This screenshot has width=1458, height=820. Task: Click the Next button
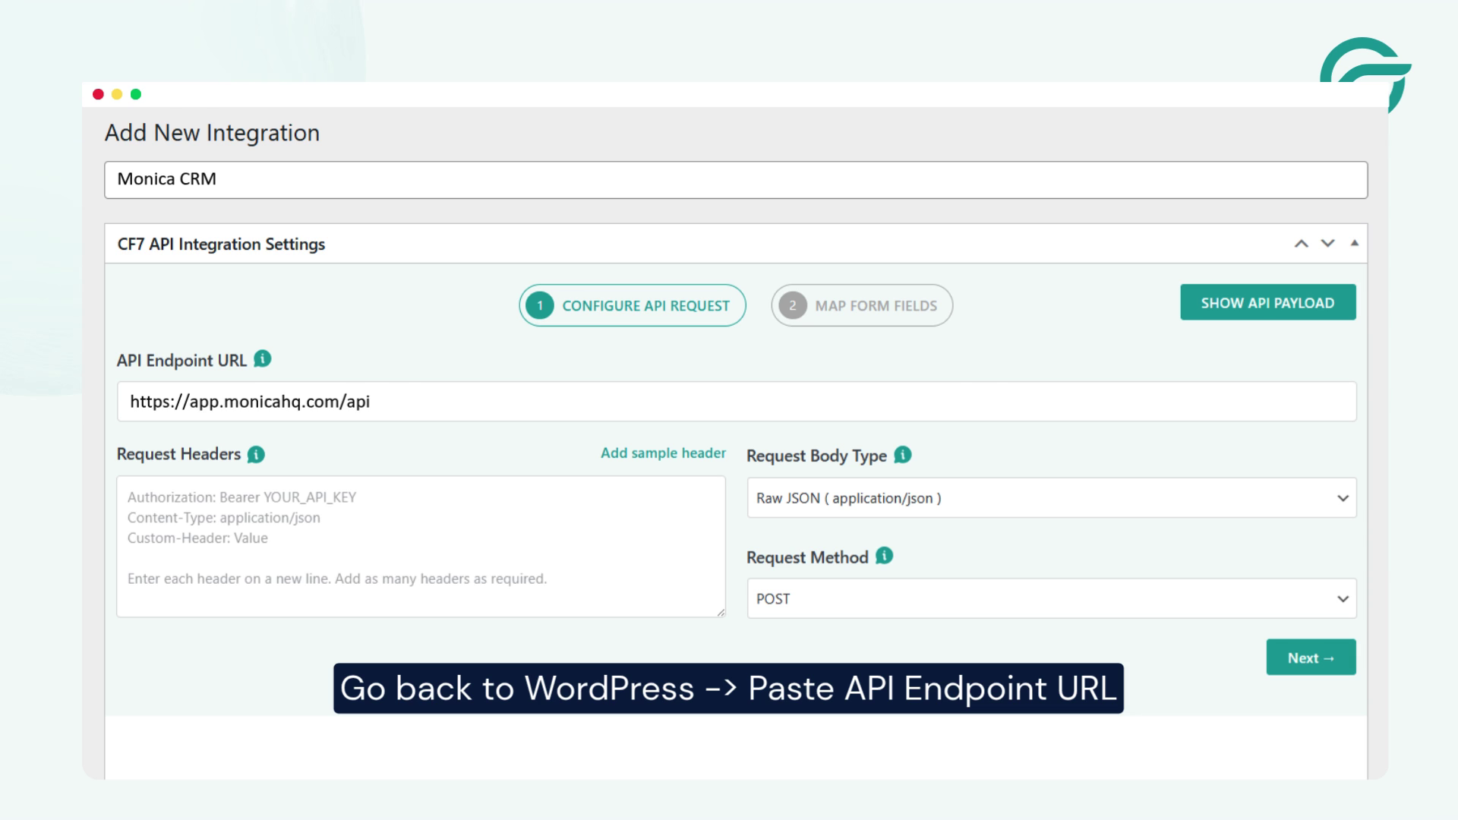click(x=1311, y=658)
